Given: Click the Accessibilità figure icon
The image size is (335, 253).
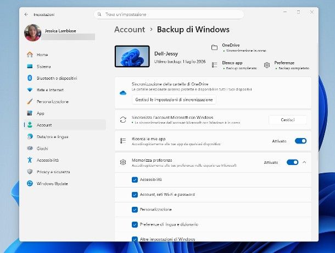Looking at the screenshot, I should pyautogui.click(x=30, y=160).
